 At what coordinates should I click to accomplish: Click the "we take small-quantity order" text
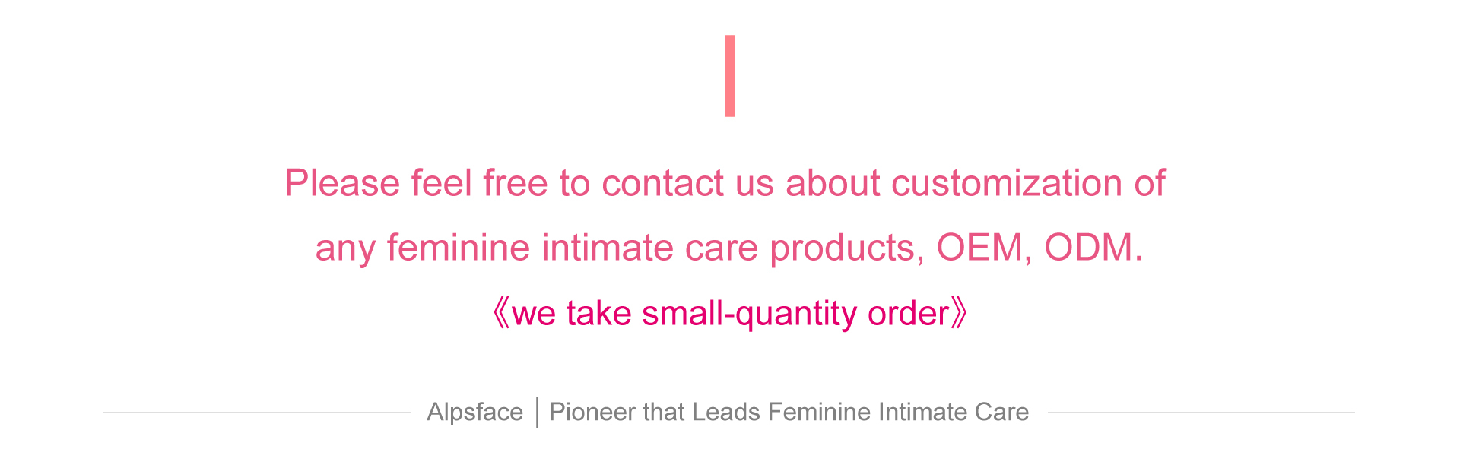coord(730,313)
